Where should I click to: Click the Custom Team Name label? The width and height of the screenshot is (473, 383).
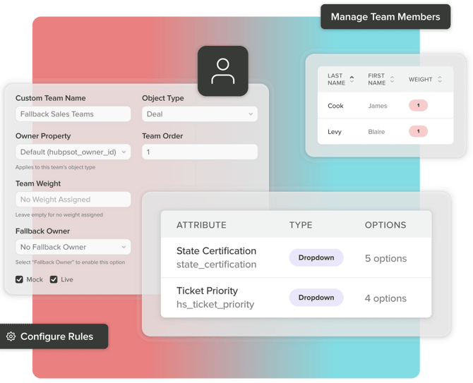pos(50,98)
